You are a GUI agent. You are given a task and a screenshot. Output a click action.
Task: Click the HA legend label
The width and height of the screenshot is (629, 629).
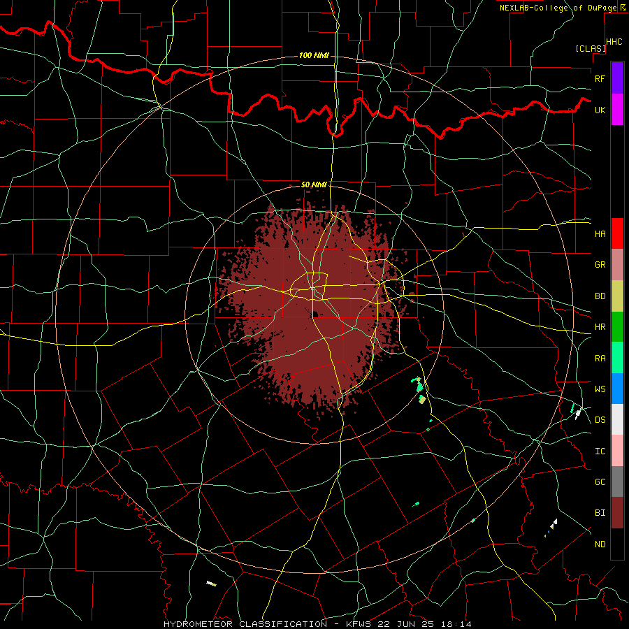pos(600,233)
